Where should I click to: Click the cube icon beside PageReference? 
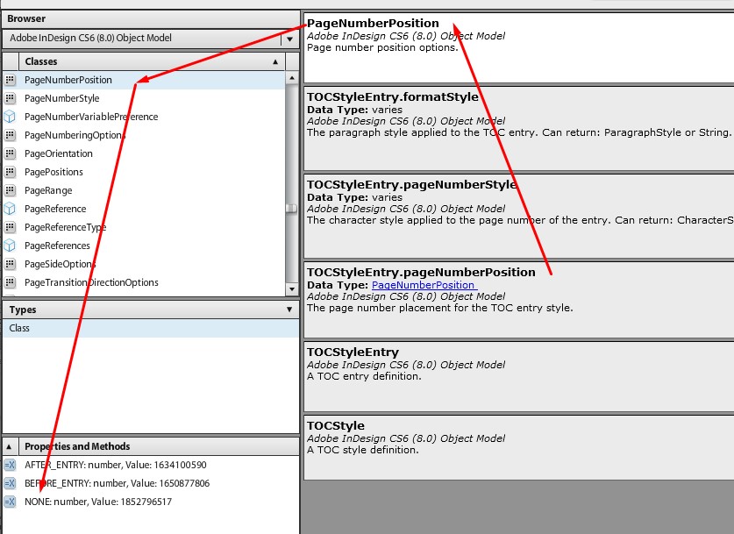point(10,209)
